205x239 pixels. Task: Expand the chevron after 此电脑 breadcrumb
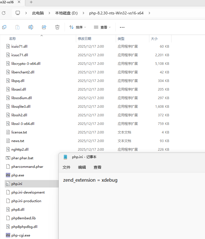tap(50, 13)
